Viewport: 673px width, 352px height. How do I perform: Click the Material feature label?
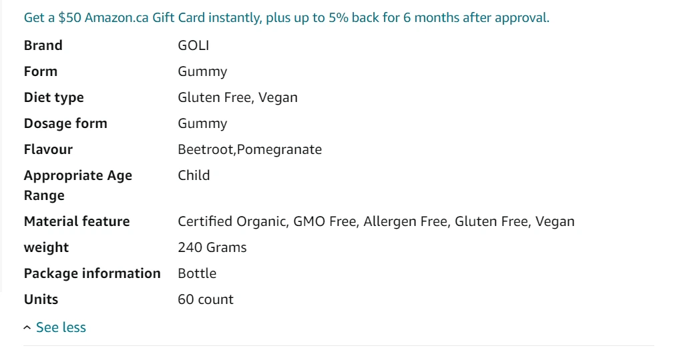(x=77, y=221)
